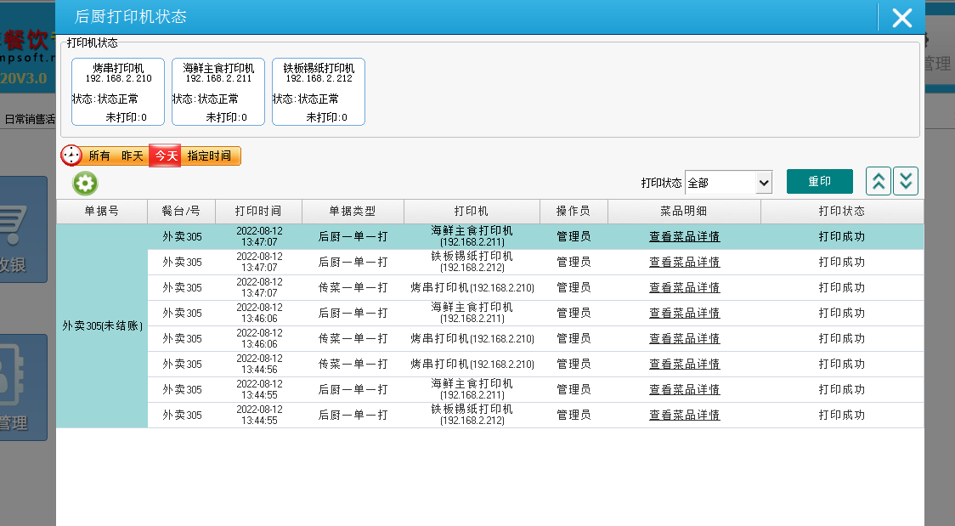The image size is (955, 526).
Task: Select the 烤串打印机 status card
Action: point(118,92)
